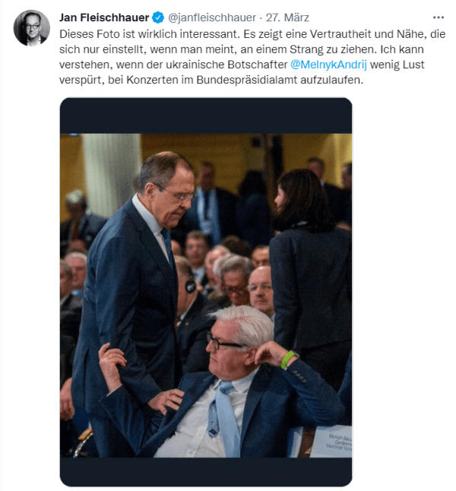The image size is (456, 491).
Task: Click the 27. März tweet timestamp
Action: [290, 17]
